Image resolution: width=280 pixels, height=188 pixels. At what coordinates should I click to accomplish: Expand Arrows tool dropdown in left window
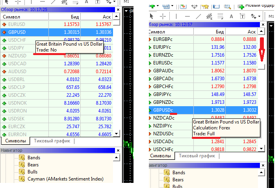click(115, 2)
